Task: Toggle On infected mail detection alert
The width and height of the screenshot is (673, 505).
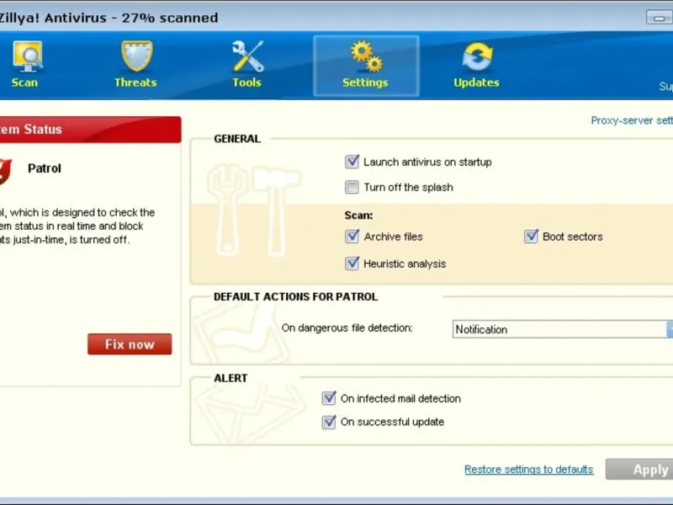Action: pos(329,398)
